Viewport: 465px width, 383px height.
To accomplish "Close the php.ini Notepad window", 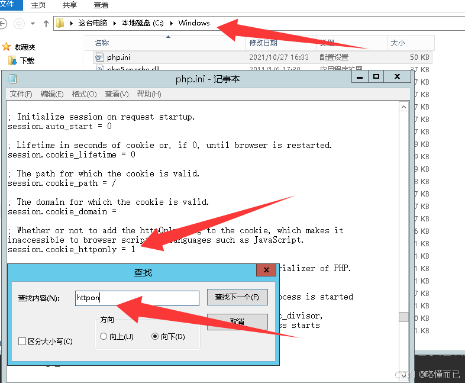I will pos(398,76).
